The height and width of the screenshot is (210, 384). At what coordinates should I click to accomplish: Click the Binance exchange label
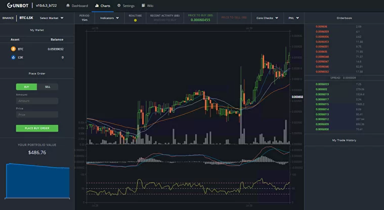click(8, 18)
